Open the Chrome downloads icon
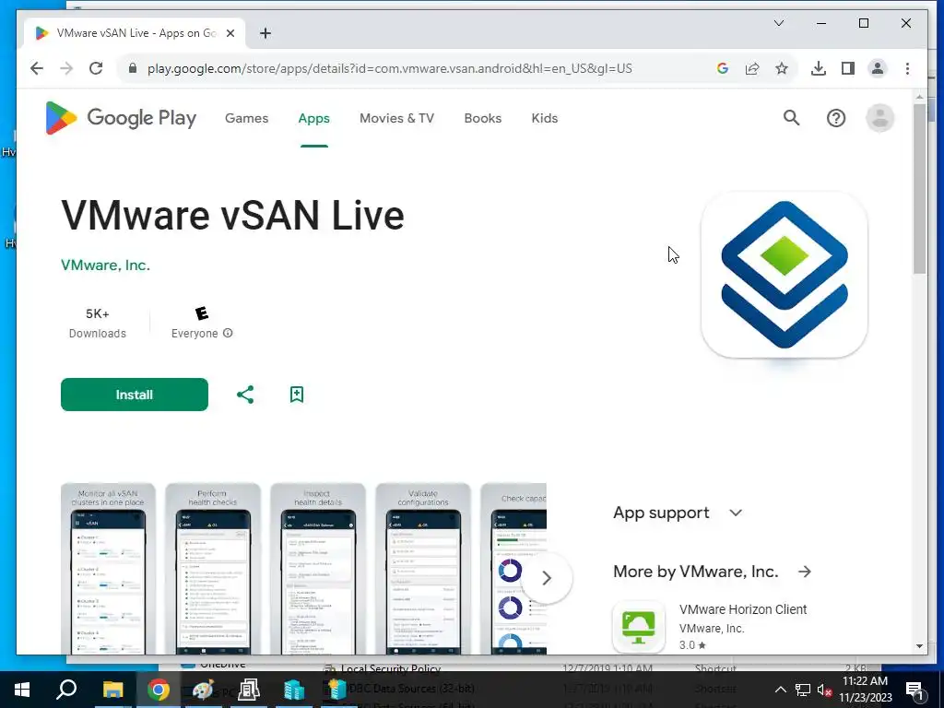 (x=819, y=68)
